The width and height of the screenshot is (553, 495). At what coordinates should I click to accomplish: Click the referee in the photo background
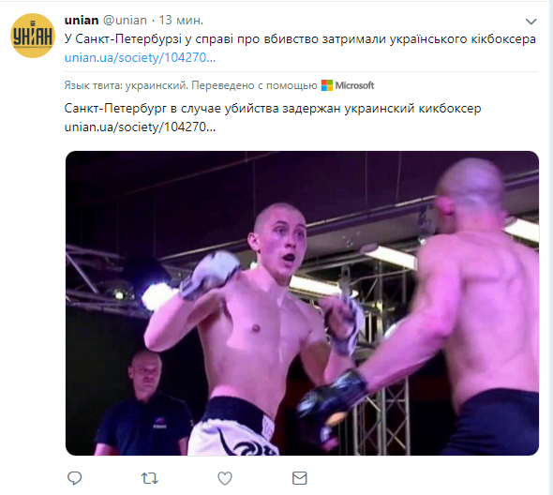(x=144, y=403)
